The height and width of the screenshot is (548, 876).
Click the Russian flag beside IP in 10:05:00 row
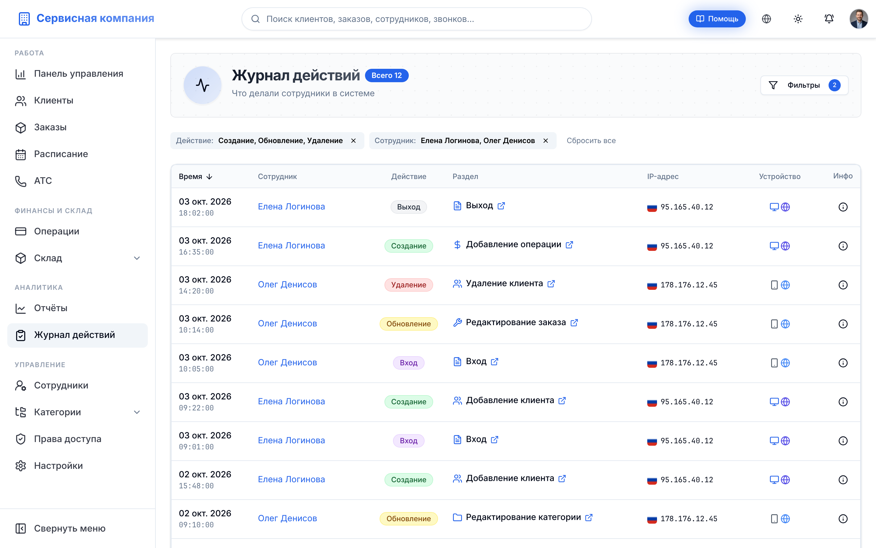click(652, 363)
